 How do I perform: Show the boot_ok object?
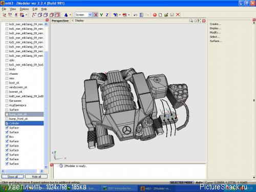click(7, 83)
